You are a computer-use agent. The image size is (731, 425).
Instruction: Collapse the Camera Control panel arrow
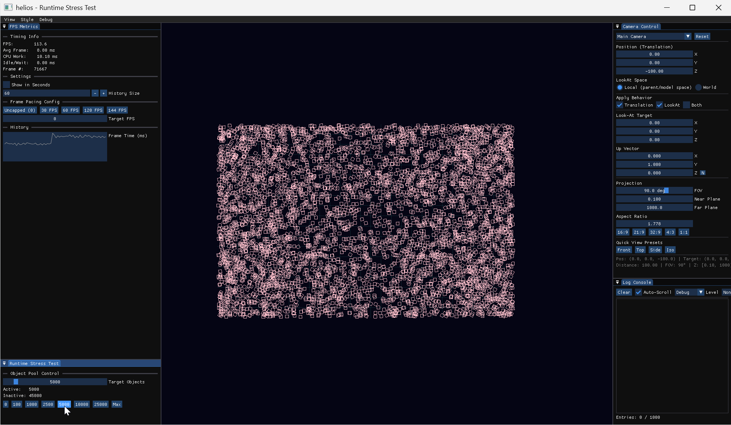click(x=617, y=27)
